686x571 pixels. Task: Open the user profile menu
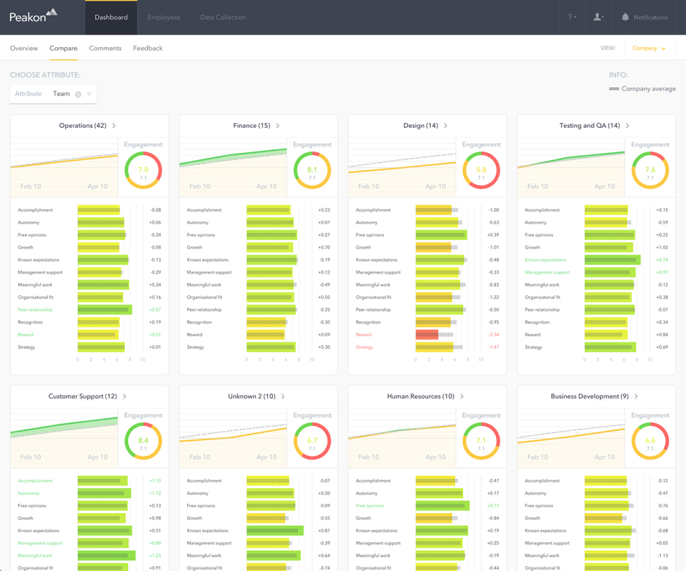pyautogui.click(x=598, y=17)
